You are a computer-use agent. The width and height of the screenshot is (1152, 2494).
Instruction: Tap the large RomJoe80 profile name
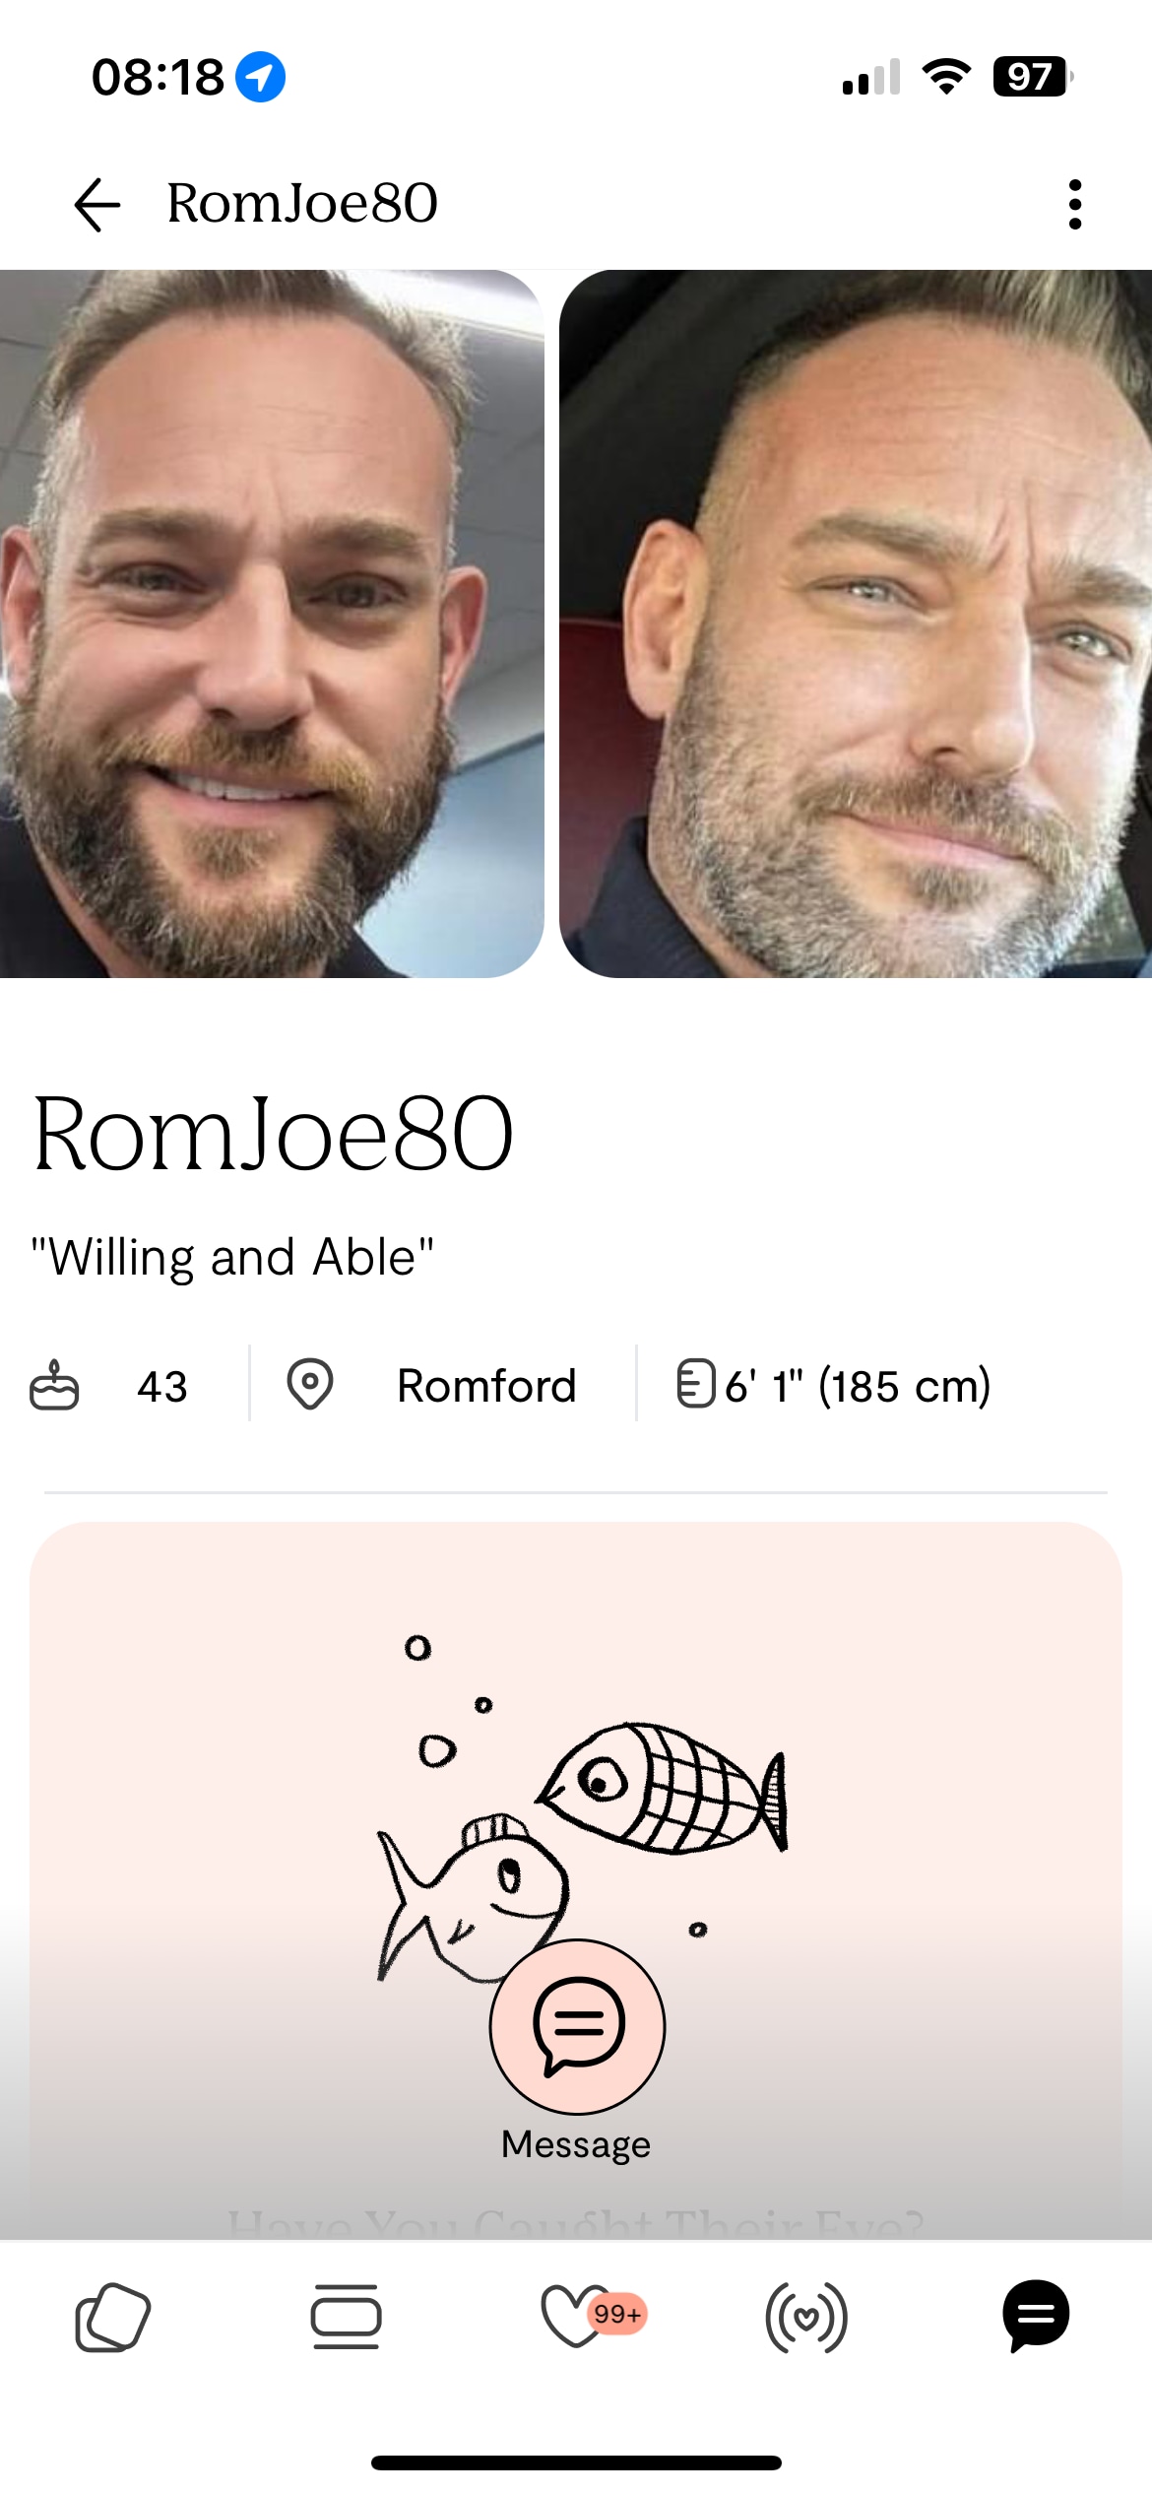[273, 1135]
